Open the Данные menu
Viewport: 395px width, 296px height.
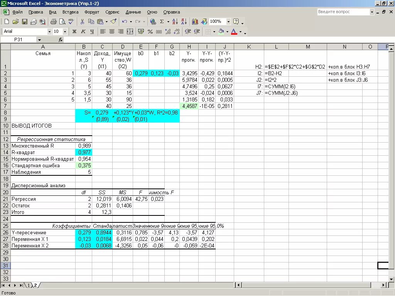pos(133,12)
